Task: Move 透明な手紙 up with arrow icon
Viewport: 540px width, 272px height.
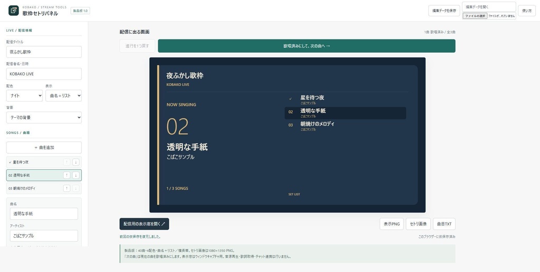Action: 67,175
